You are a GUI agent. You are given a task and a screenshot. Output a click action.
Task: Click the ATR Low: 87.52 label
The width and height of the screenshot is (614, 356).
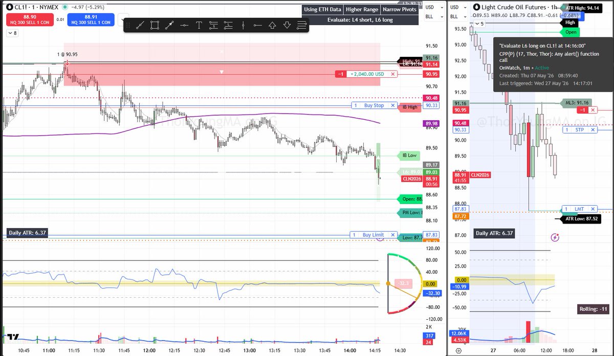point(581,219)
